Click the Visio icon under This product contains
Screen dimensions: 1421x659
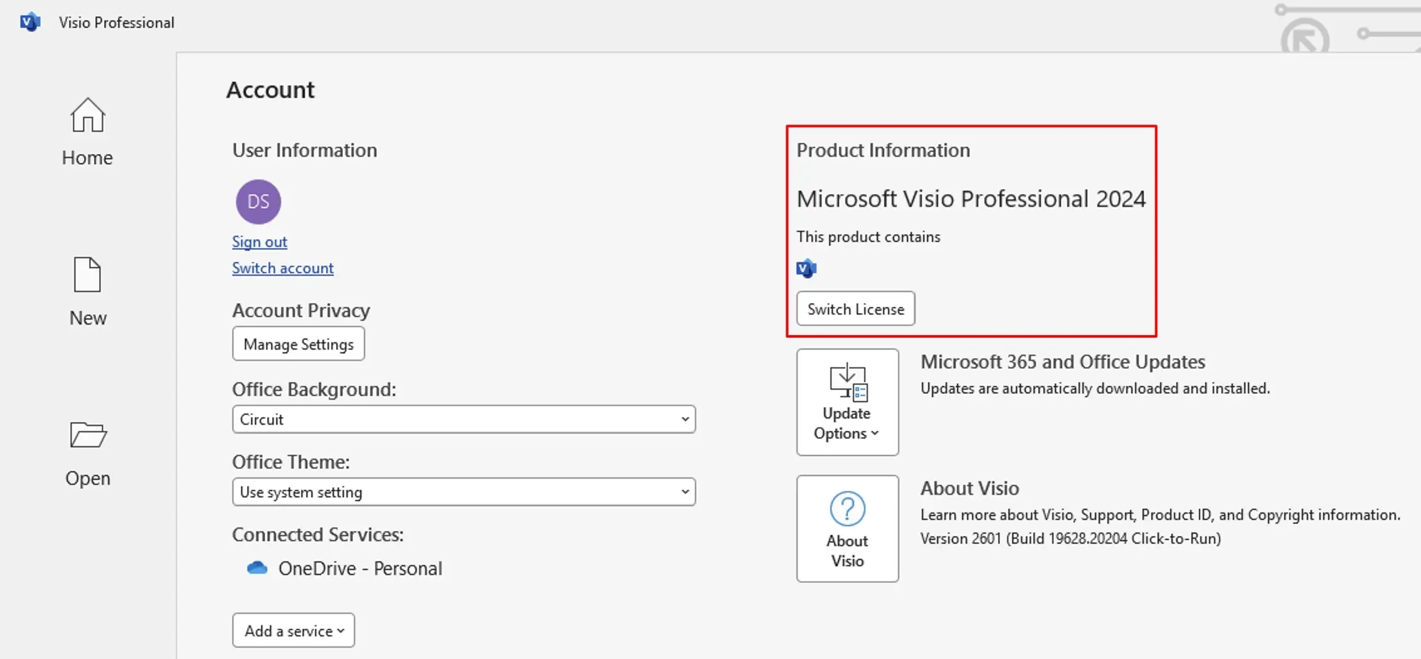pos(806,269)
